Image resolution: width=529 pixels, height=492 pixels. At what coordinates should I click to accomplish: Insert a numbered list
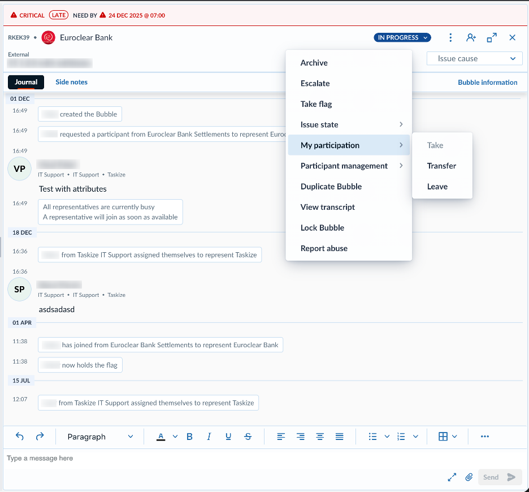(401, 437)
